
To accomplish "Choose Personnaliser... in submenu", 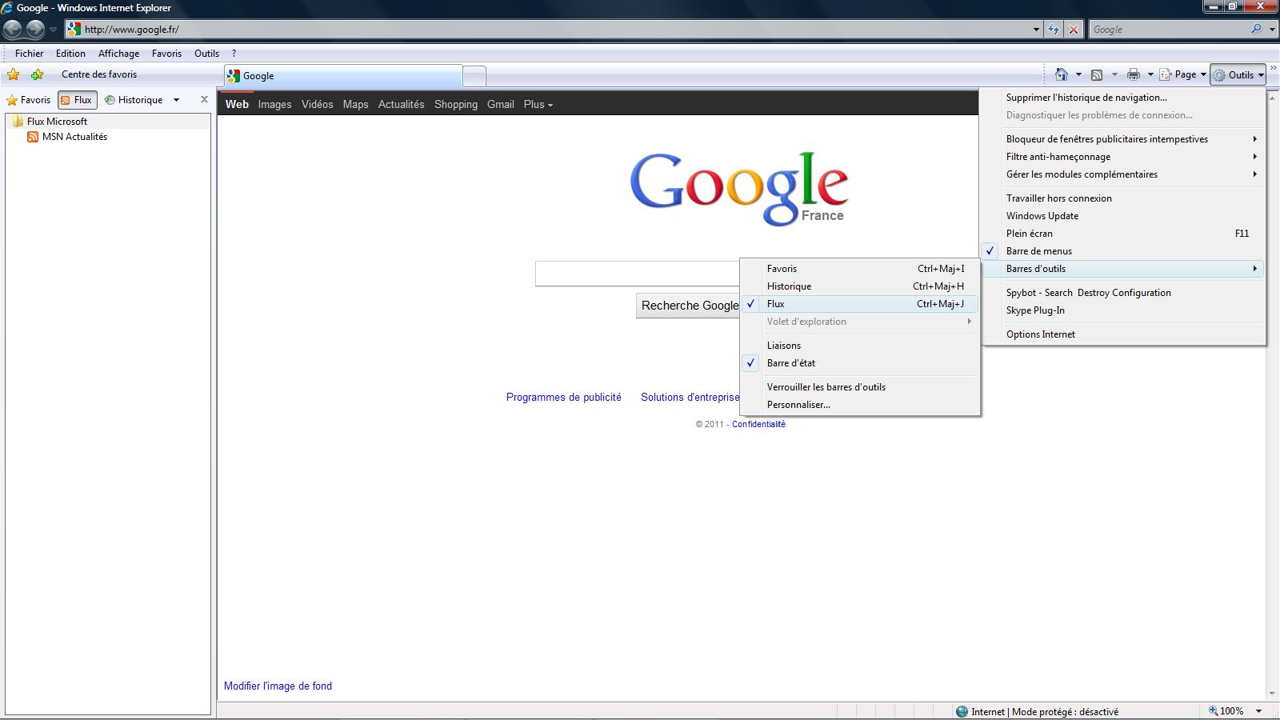I will coord(860,405).
